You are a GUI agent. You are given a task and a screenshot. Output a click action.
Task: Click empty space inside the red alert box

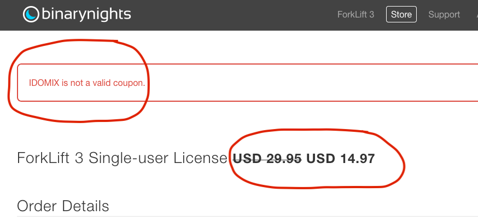[x=305, y=83]
